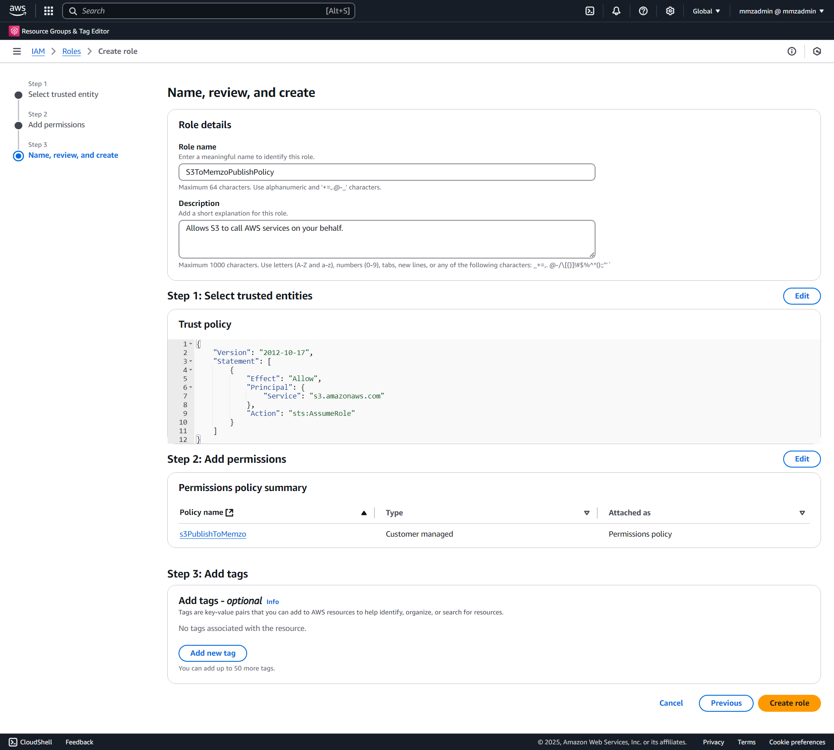
Task: Open the s3PublishToMemzo policy link
Action: [x=213, y=534]
